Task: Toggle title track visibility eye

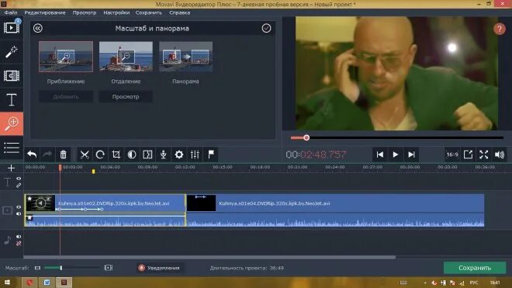Action: click(19, 179)
